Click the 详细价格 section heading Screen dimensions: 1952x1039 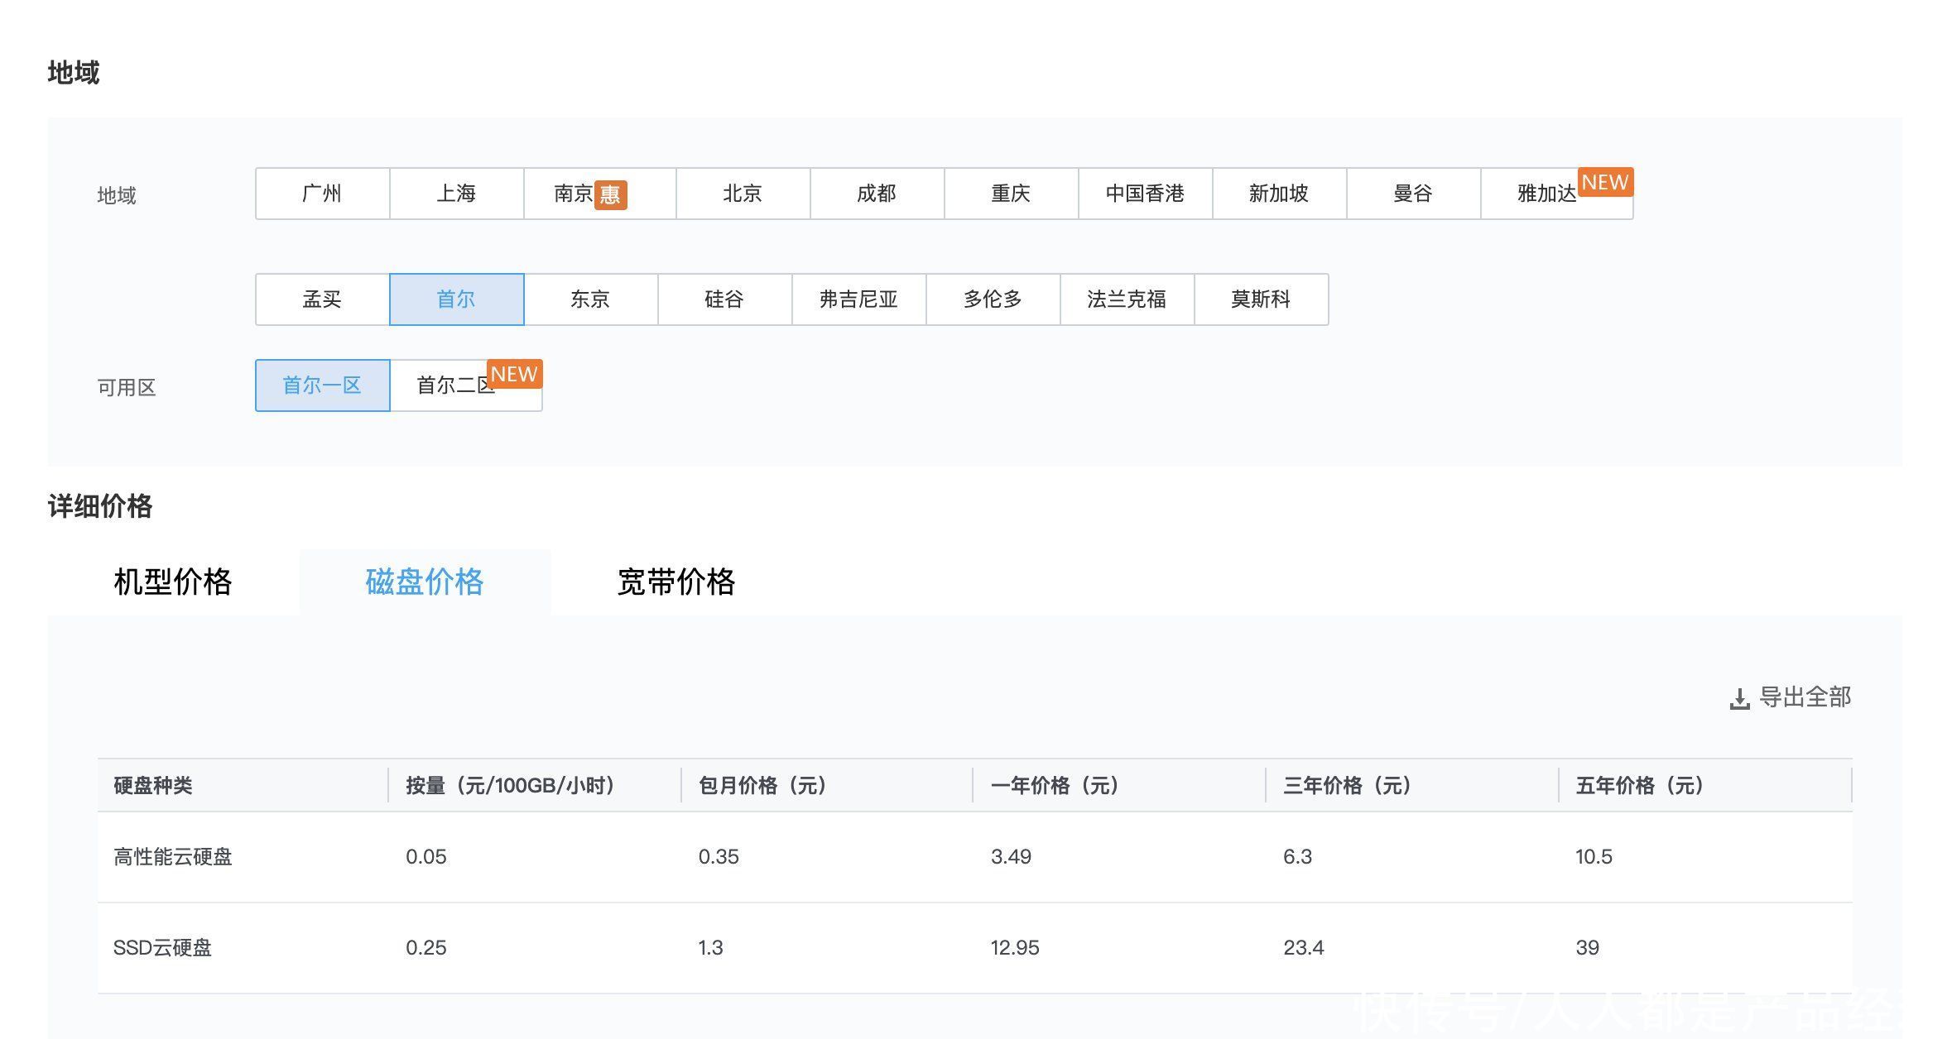coord(100,506)
